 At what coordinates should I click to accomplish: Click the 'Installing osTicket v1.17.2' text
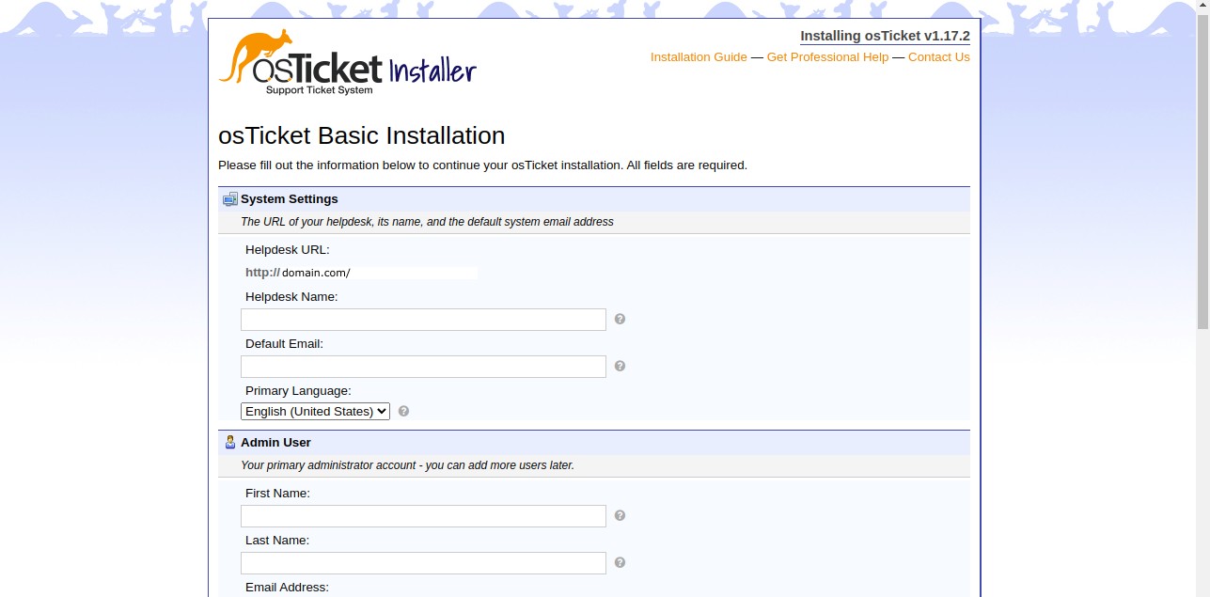pos(885,36)
